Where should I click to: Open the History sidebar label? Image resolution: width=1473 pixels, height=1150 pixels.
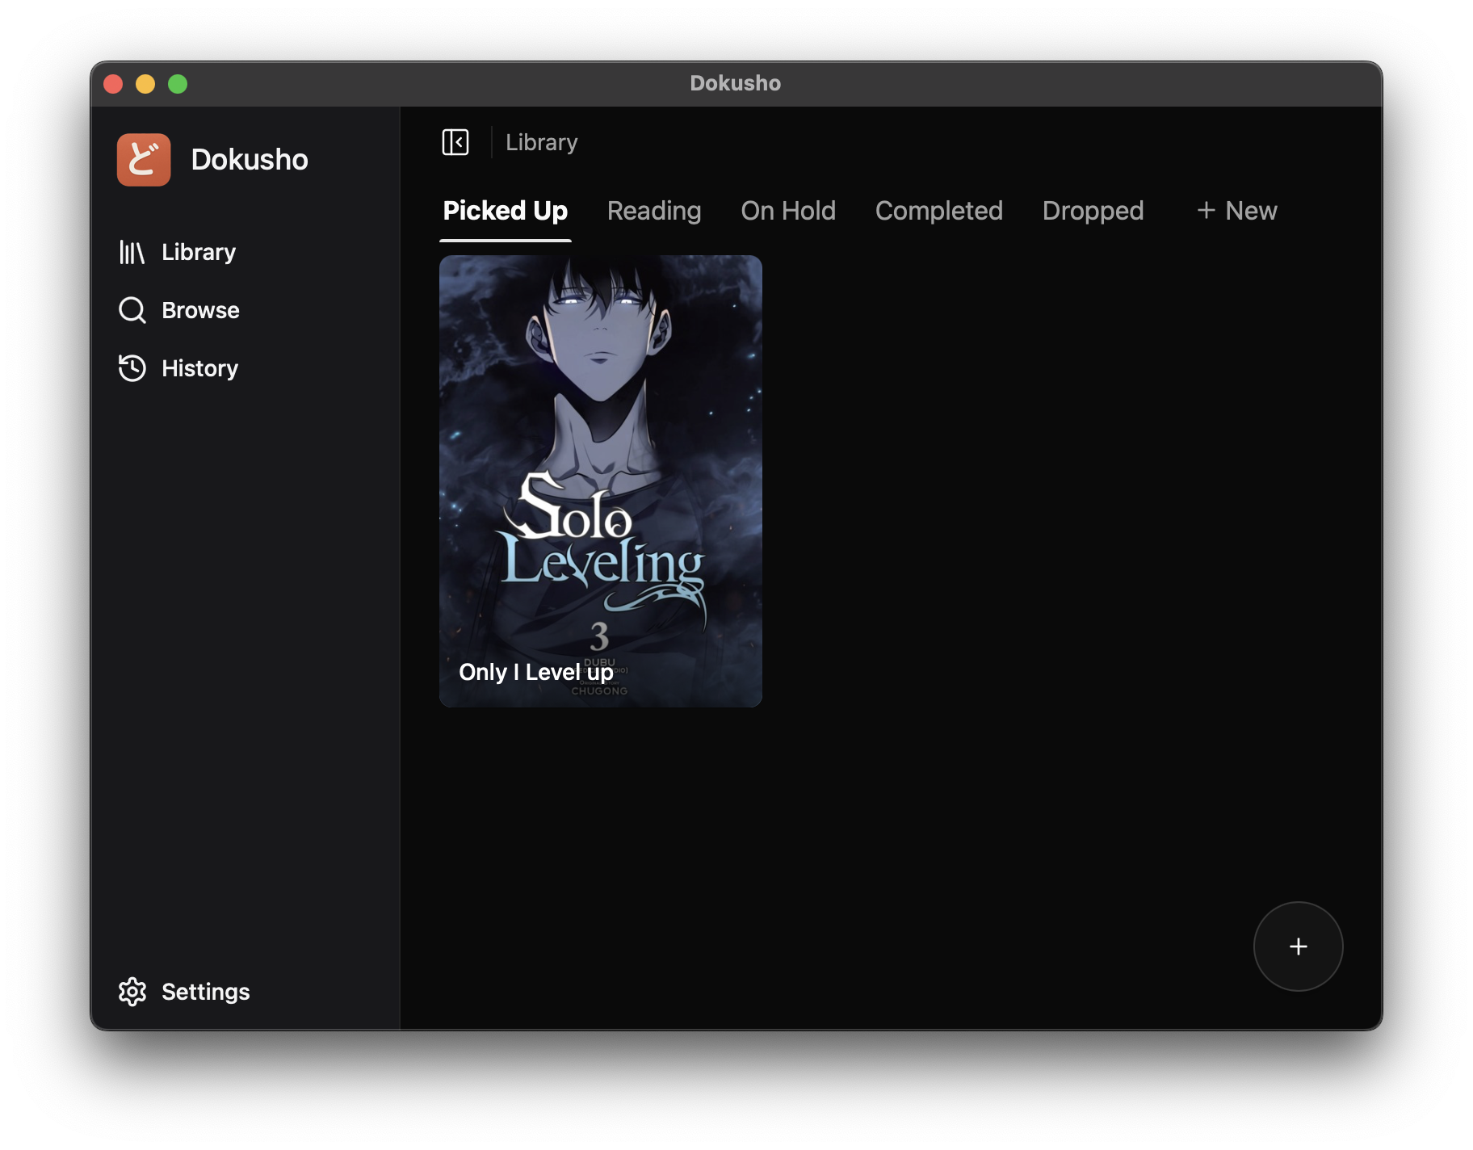click(199, 368)
